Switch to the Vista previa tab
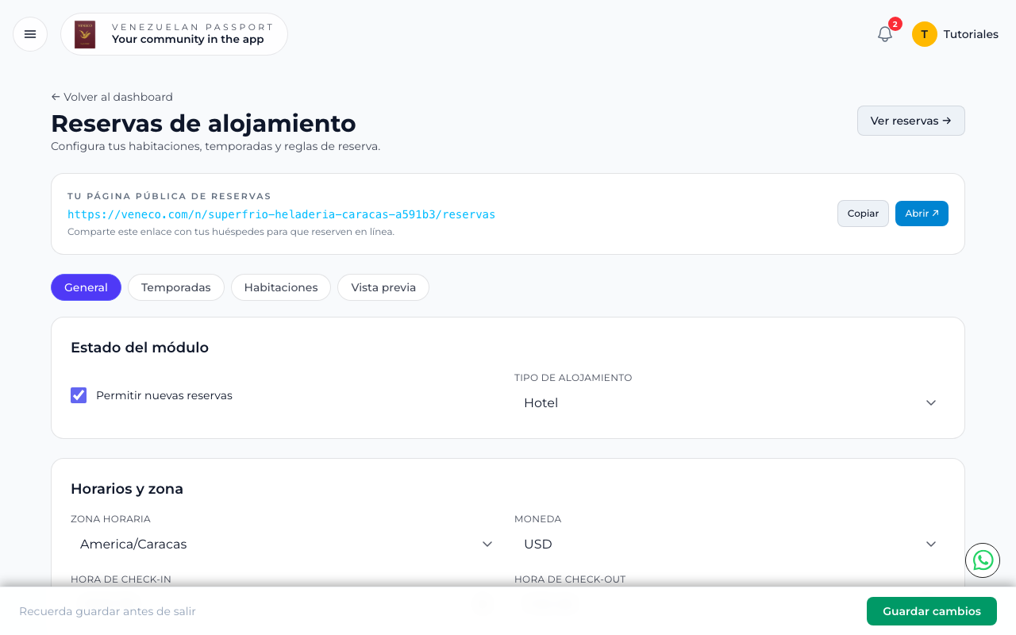This screenshot has height=635, width=1016. 383,287
